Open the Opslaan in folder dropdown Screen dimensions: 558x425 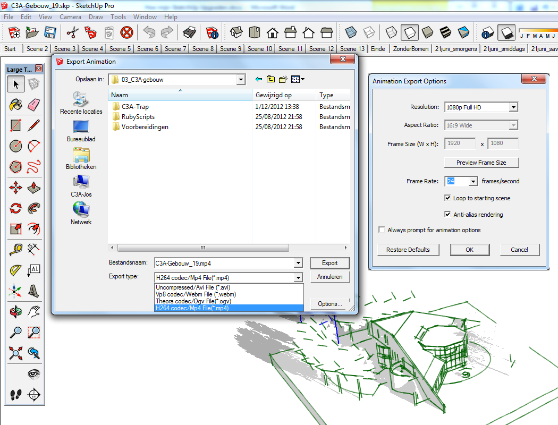(x=241, y=80)
